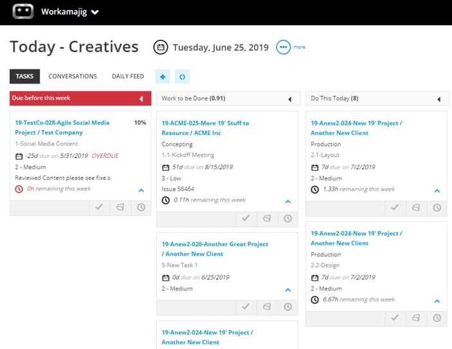Click clock icon beside 1.33h remaining
452x349 pixels.
[315, 190]
